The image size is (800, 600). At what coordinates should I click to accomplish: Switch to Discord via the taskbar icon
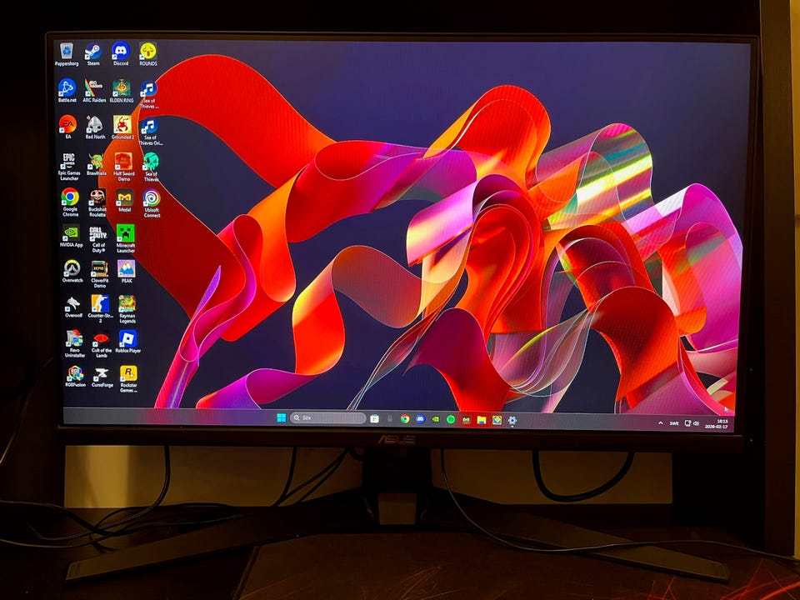[420, 419]
